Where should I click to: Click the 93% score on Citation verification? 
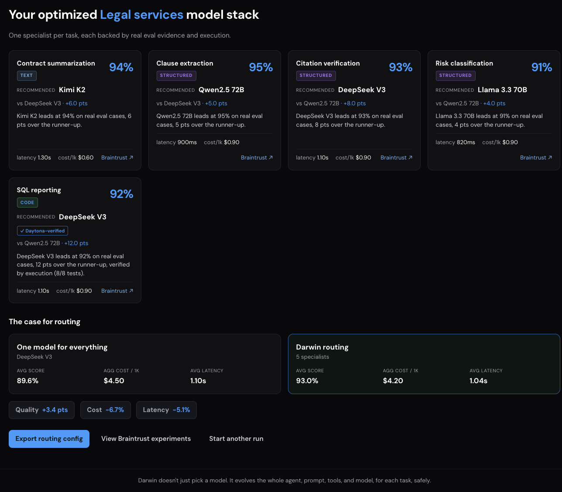tap(401, 67)
